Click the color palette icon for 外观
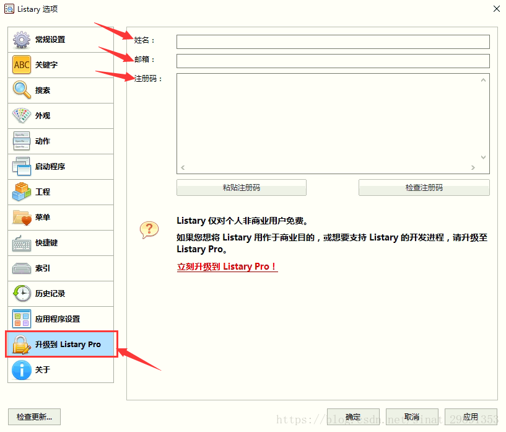 [22, 115]
